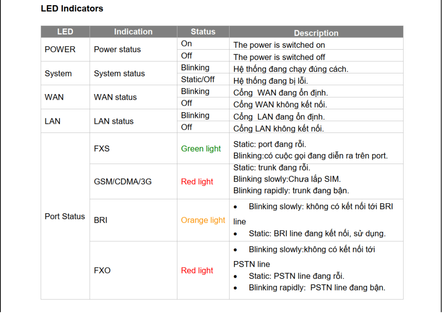442x334 pixels.
Task: Click Red light text in GSM/CDMA/3G row
Action: [197, 182]
